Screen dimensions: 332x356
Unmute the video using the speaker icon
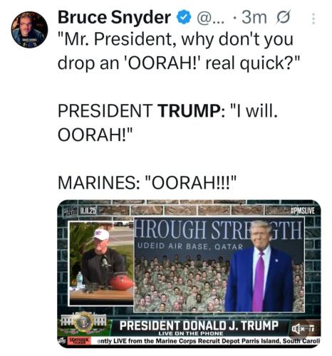tap(299, 329)
